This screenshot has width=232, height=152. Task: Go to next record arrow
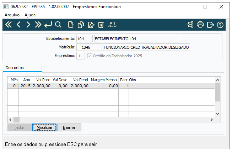28,25
